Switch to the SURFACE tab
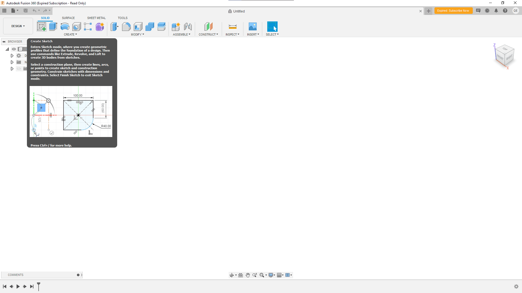The image size is (522, 293). (68, 18)
